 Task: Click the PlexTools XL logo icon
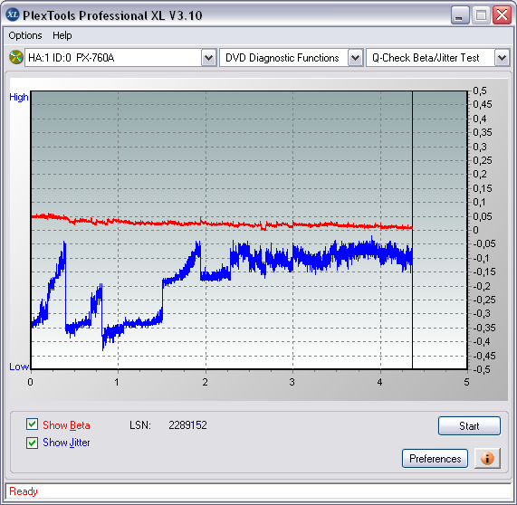[13, 14]
